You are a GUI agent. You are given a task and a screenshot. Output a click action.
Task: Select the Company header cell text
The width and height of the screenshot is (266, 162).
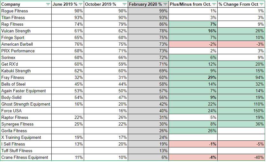point(11,4)
